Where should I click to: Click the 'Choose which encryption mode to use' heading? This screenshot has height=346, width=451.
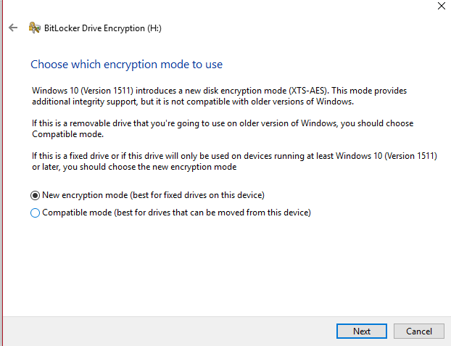click(x=127, y=65)
